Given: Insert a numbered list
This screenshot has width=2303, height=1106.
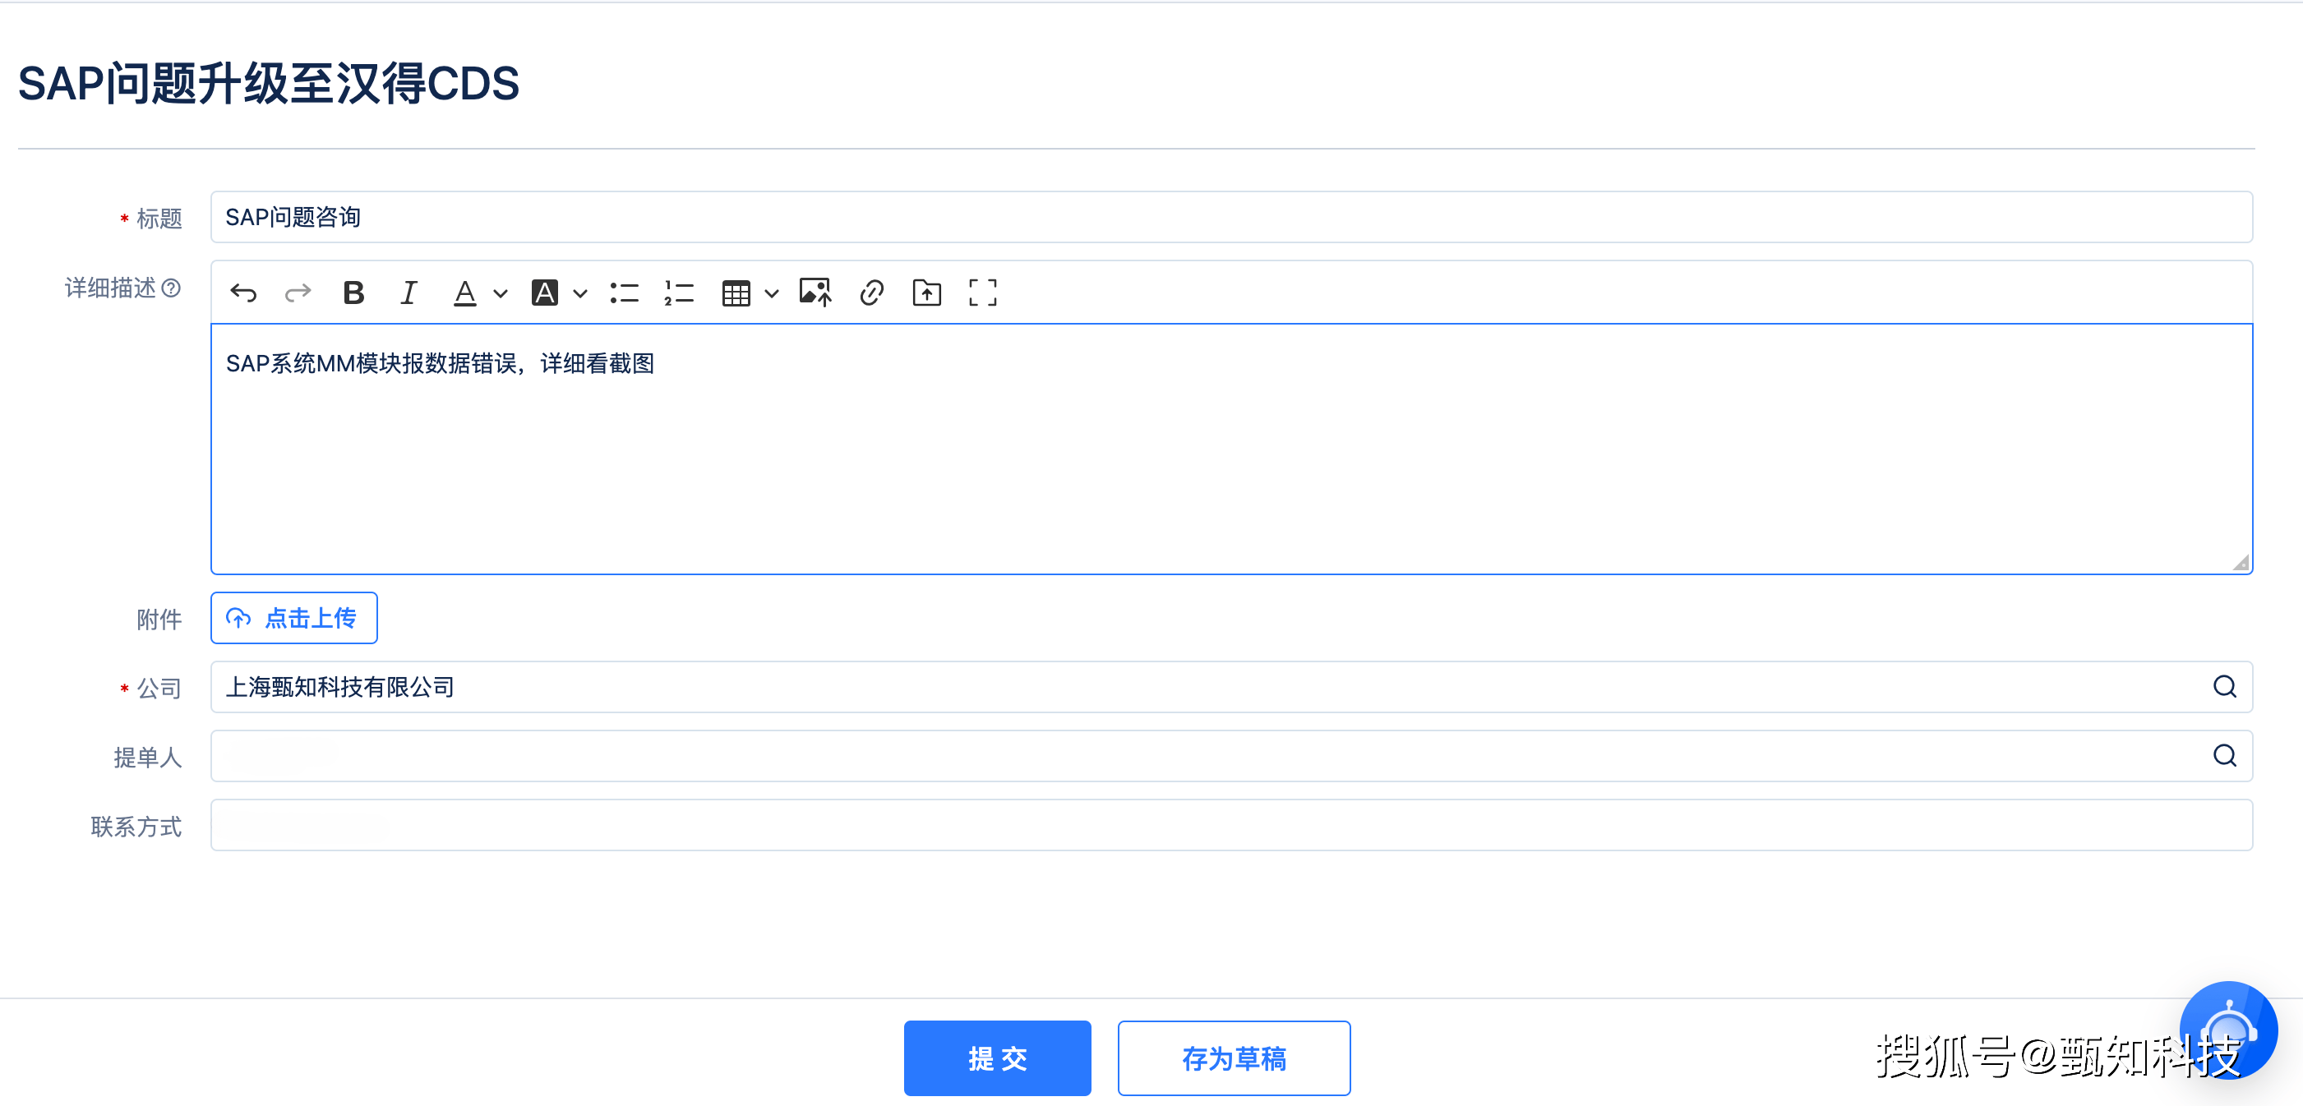Looking at the screenshot, I should (680, 293).
